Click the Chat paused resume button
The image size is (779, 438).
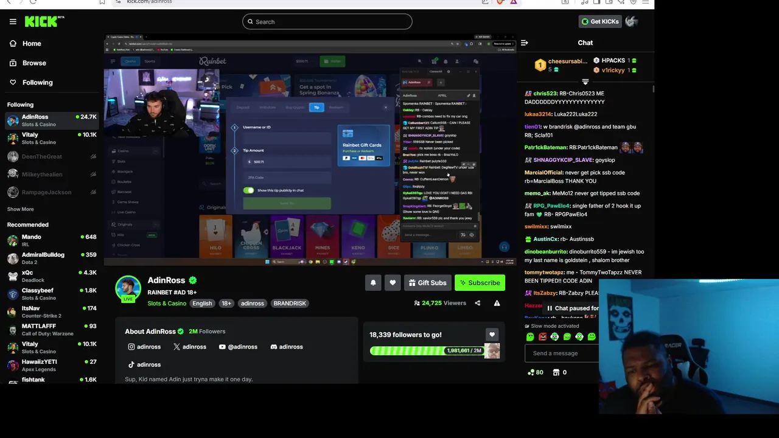(x=572, y=308)
